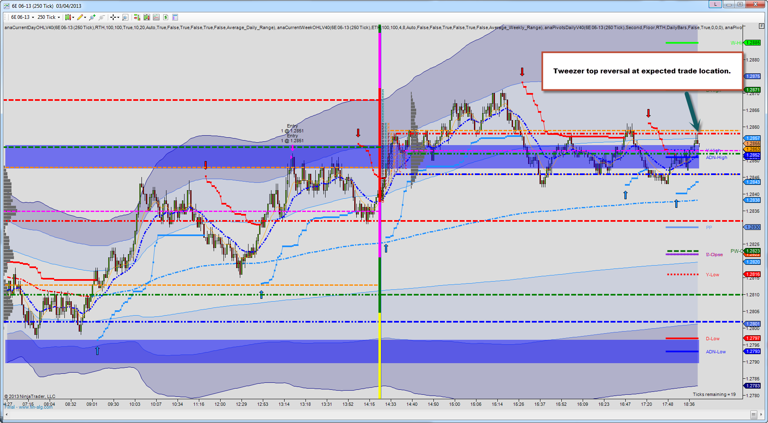Viewport: 768px width, 423px height.
Task: Click the 1.2843 price marker
Action: coord(753,182)
